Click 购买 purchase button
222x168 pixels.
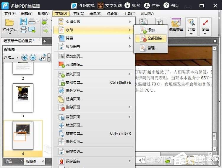point(132,6)
